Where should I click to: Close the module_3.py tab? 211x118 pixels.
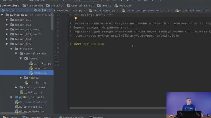coord(171,10)
